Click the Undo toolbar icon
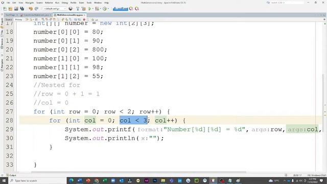 (x=31, y=9)
